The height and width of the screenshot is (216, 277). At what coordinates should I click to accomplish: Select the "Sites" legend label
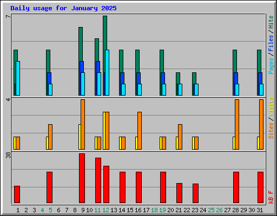pos(271,131)
